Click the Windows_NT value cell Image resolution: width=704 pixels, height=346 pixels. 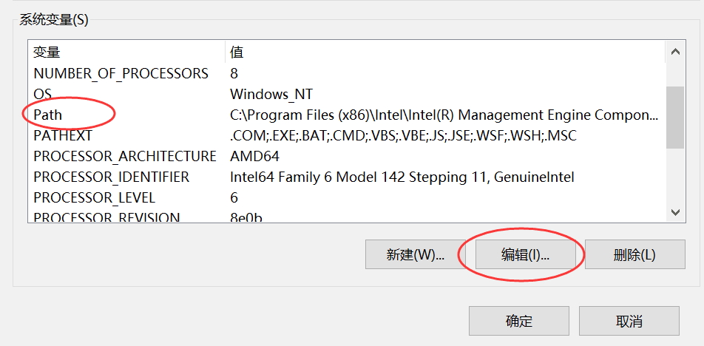tap(271, 95)
